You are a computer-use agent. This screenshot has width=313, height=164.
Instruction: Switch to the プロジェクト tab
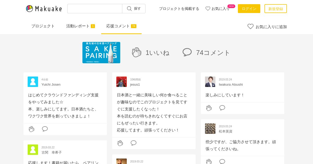click(43, 26)
